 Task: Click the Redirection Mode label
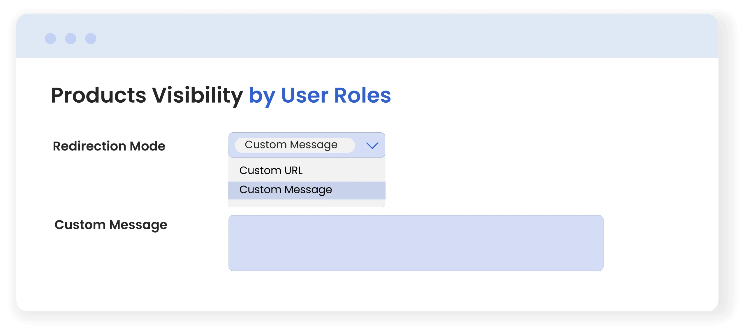pyautogui.click(x=109, y=146)
